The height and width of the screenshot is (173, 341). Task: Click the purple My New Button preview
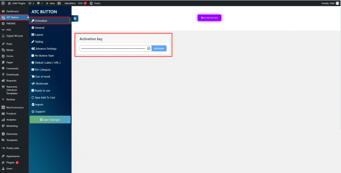[209, 18]
